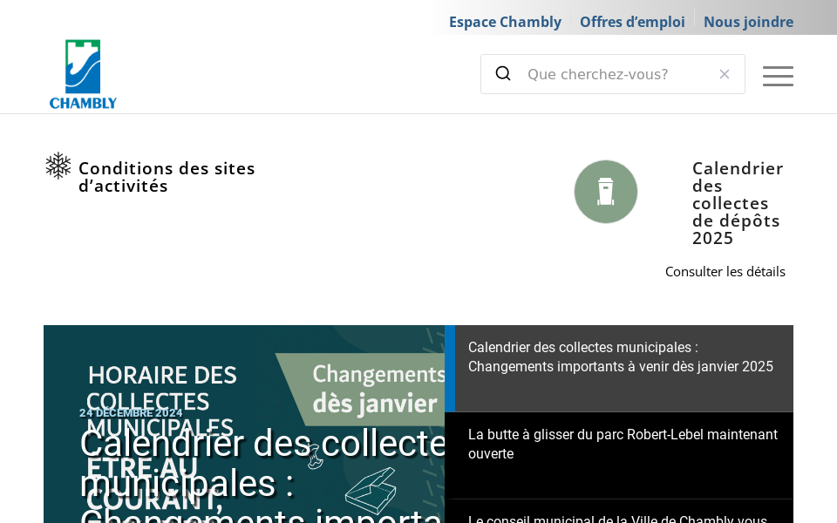Select the highlighted news progress bar
This screenshot has width=837, height=523.
[452, 369]
